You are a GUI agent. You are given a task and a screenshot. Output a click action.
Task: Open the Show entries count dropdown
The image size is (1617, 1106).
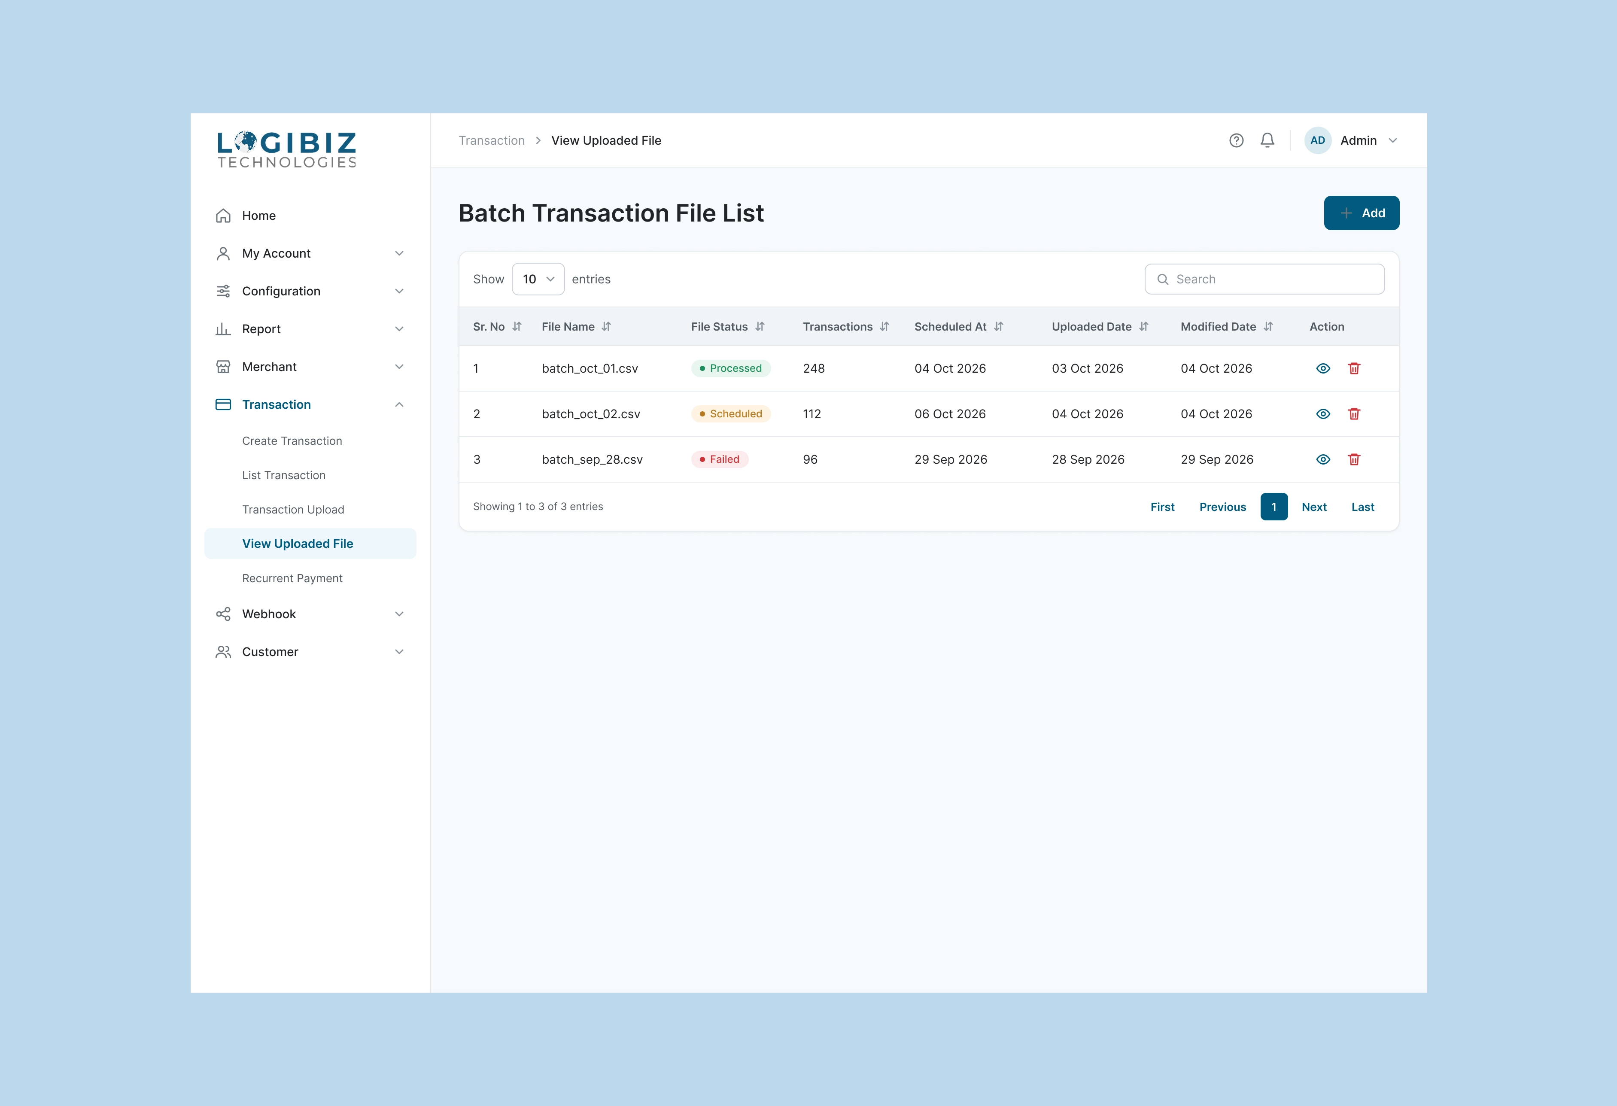538,279
